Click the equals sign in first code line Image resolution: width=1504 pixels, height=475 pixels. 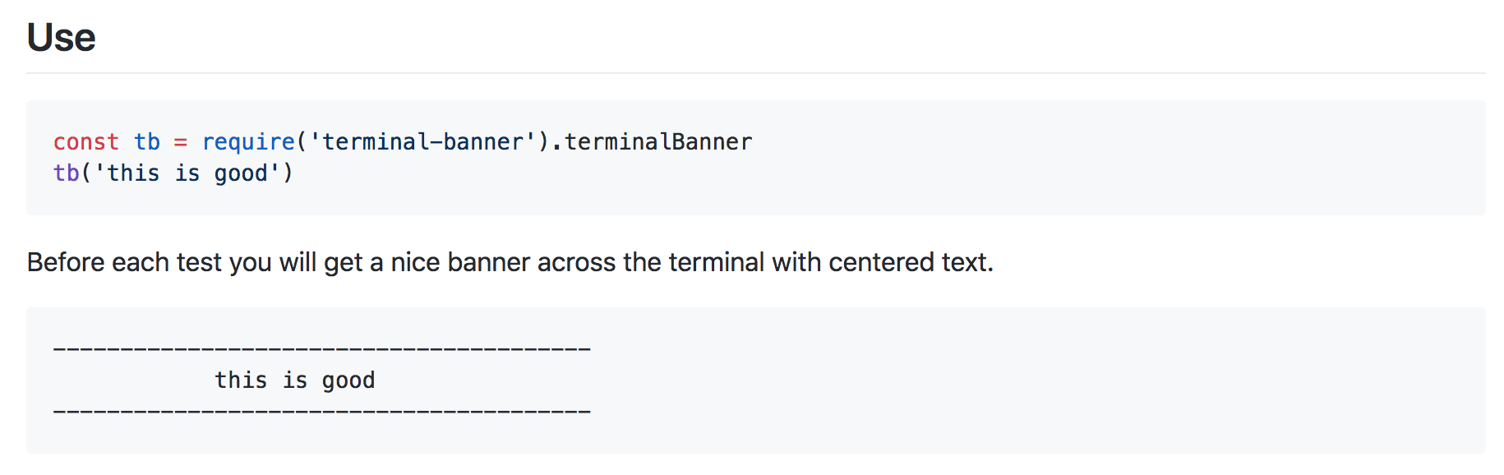point(181,143)
